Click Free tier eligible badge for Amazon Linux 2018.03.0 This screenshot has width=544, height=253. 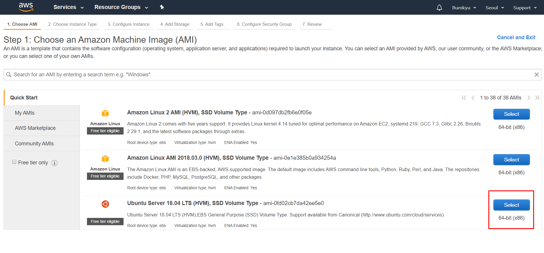click(105, 176)
